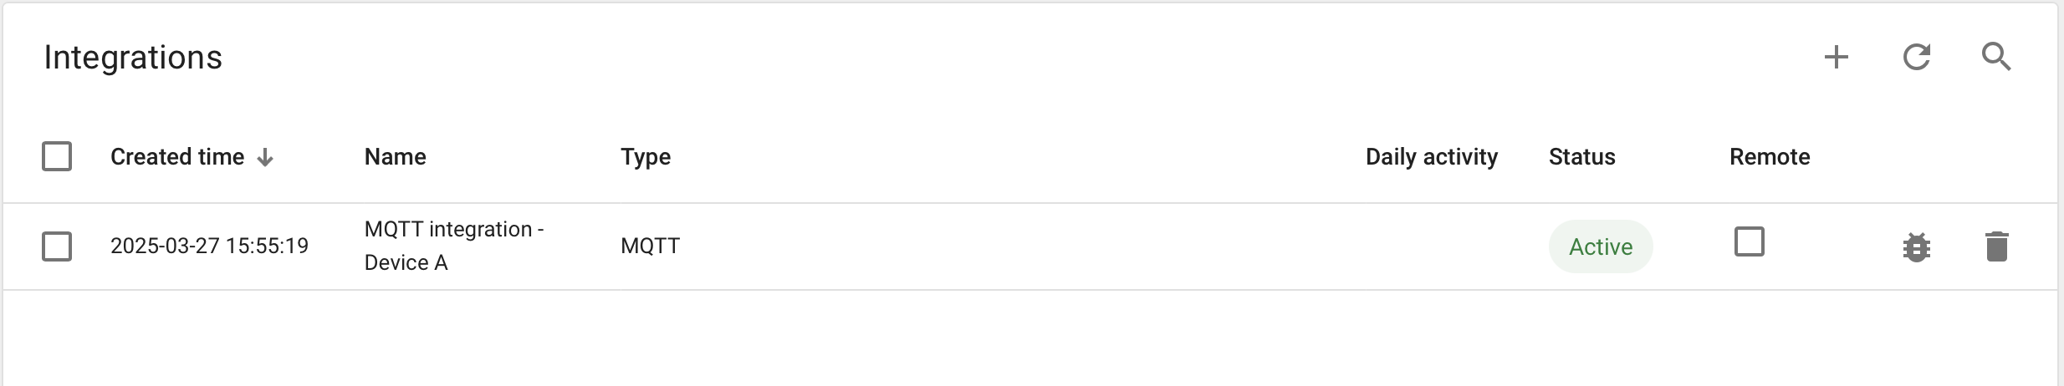Toggle debug mode bug icon for MQTT integration
Image resolution: width=2064 pixels, height=386 pixels.
click(1916, 247)
